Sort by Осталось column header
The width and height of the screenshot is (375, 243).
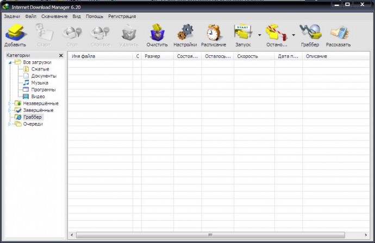tap(218, 56)
